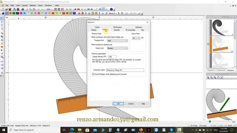This screenshot has width=237, height=133.
Task: Click the Windows search box
Action: 34,130
